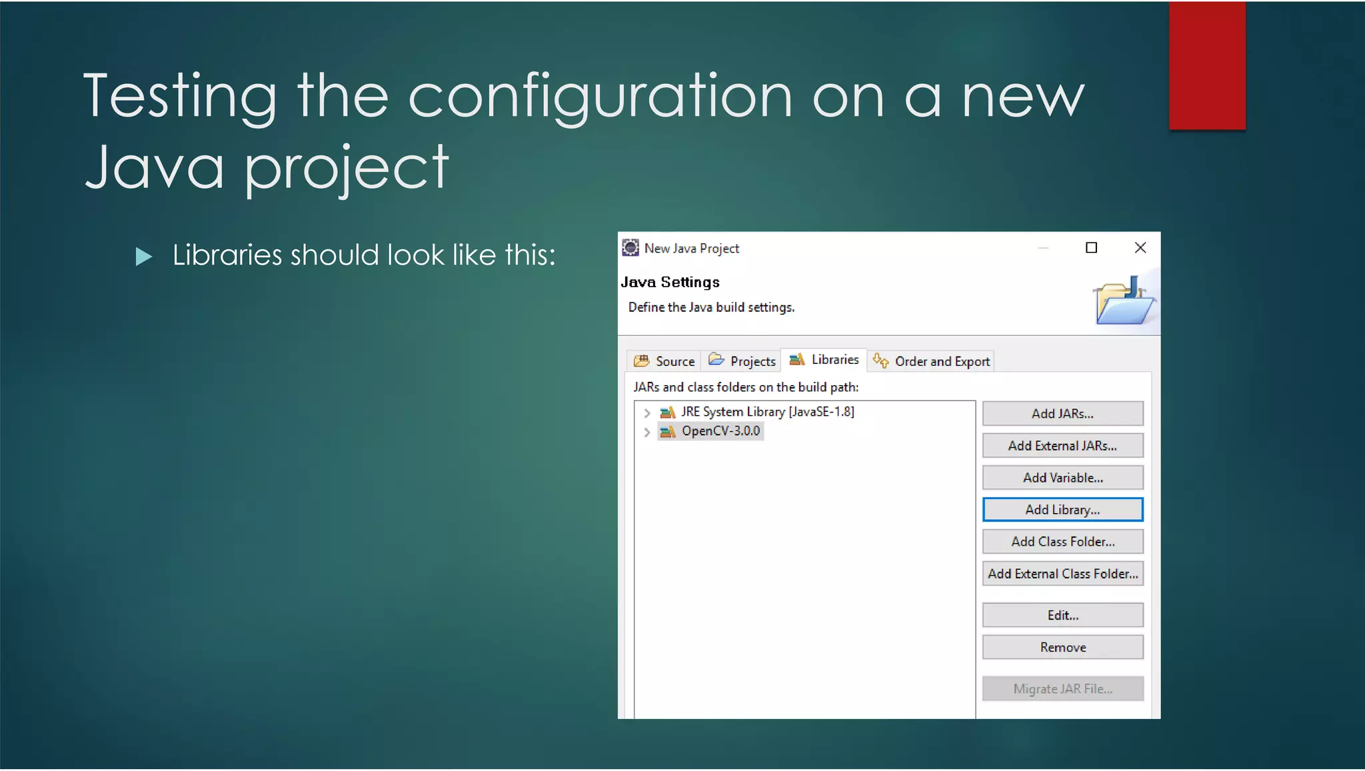Viewport: 1365px width, 771px height.
Task: Switch to the Source tab
Action: tap(675, 361)
